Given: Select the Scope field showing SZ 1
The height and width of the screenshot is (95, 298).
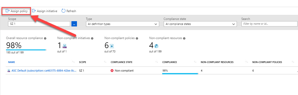Looking at the screenshot, I should click(x=39, y=24).
